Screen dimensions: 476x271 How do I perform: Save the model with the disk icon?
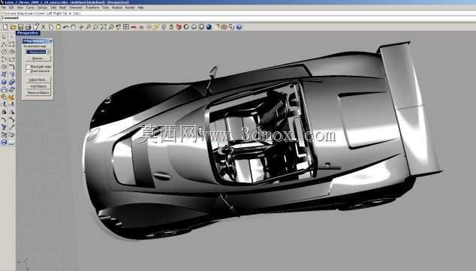tap(20, 27)
